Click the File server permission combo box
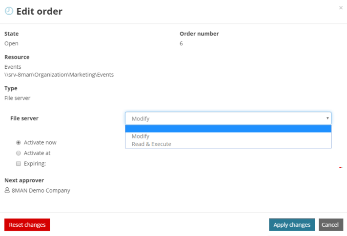This screenshot has height=236, width=347. [227, 118]
